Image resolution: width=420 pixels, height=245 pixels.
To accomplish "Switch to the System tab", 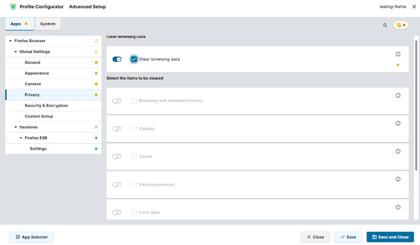I will tap(48, 24).
